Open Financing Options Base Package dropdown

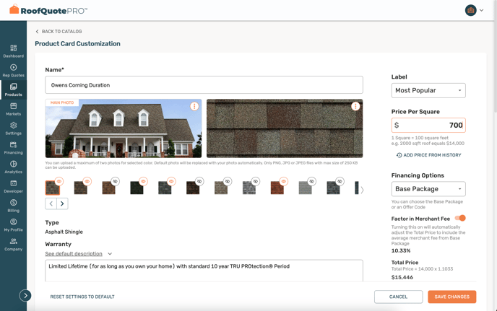click(428, 189)
